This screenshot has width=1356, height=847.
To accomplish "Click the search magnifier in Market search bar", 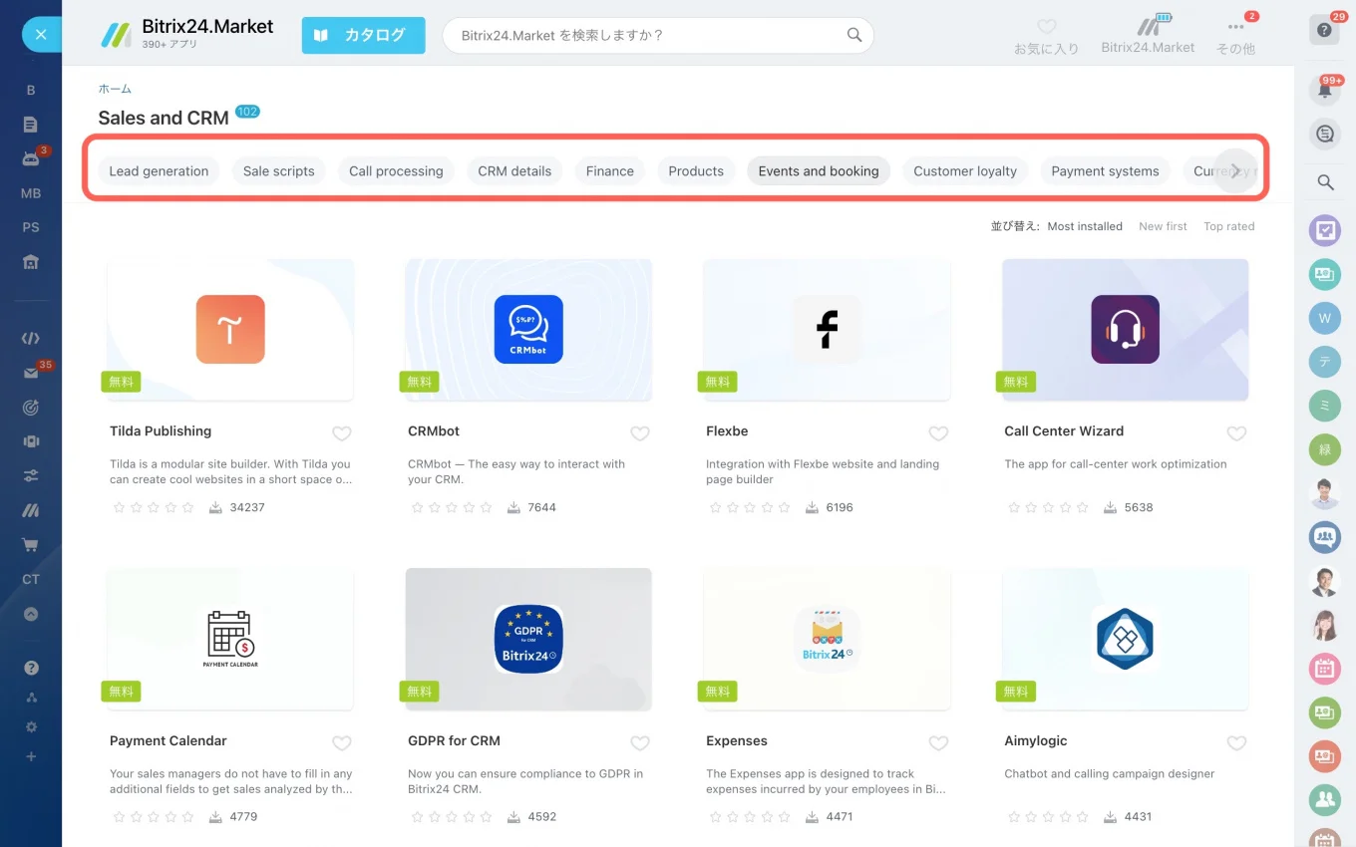I will coord(854,35).
